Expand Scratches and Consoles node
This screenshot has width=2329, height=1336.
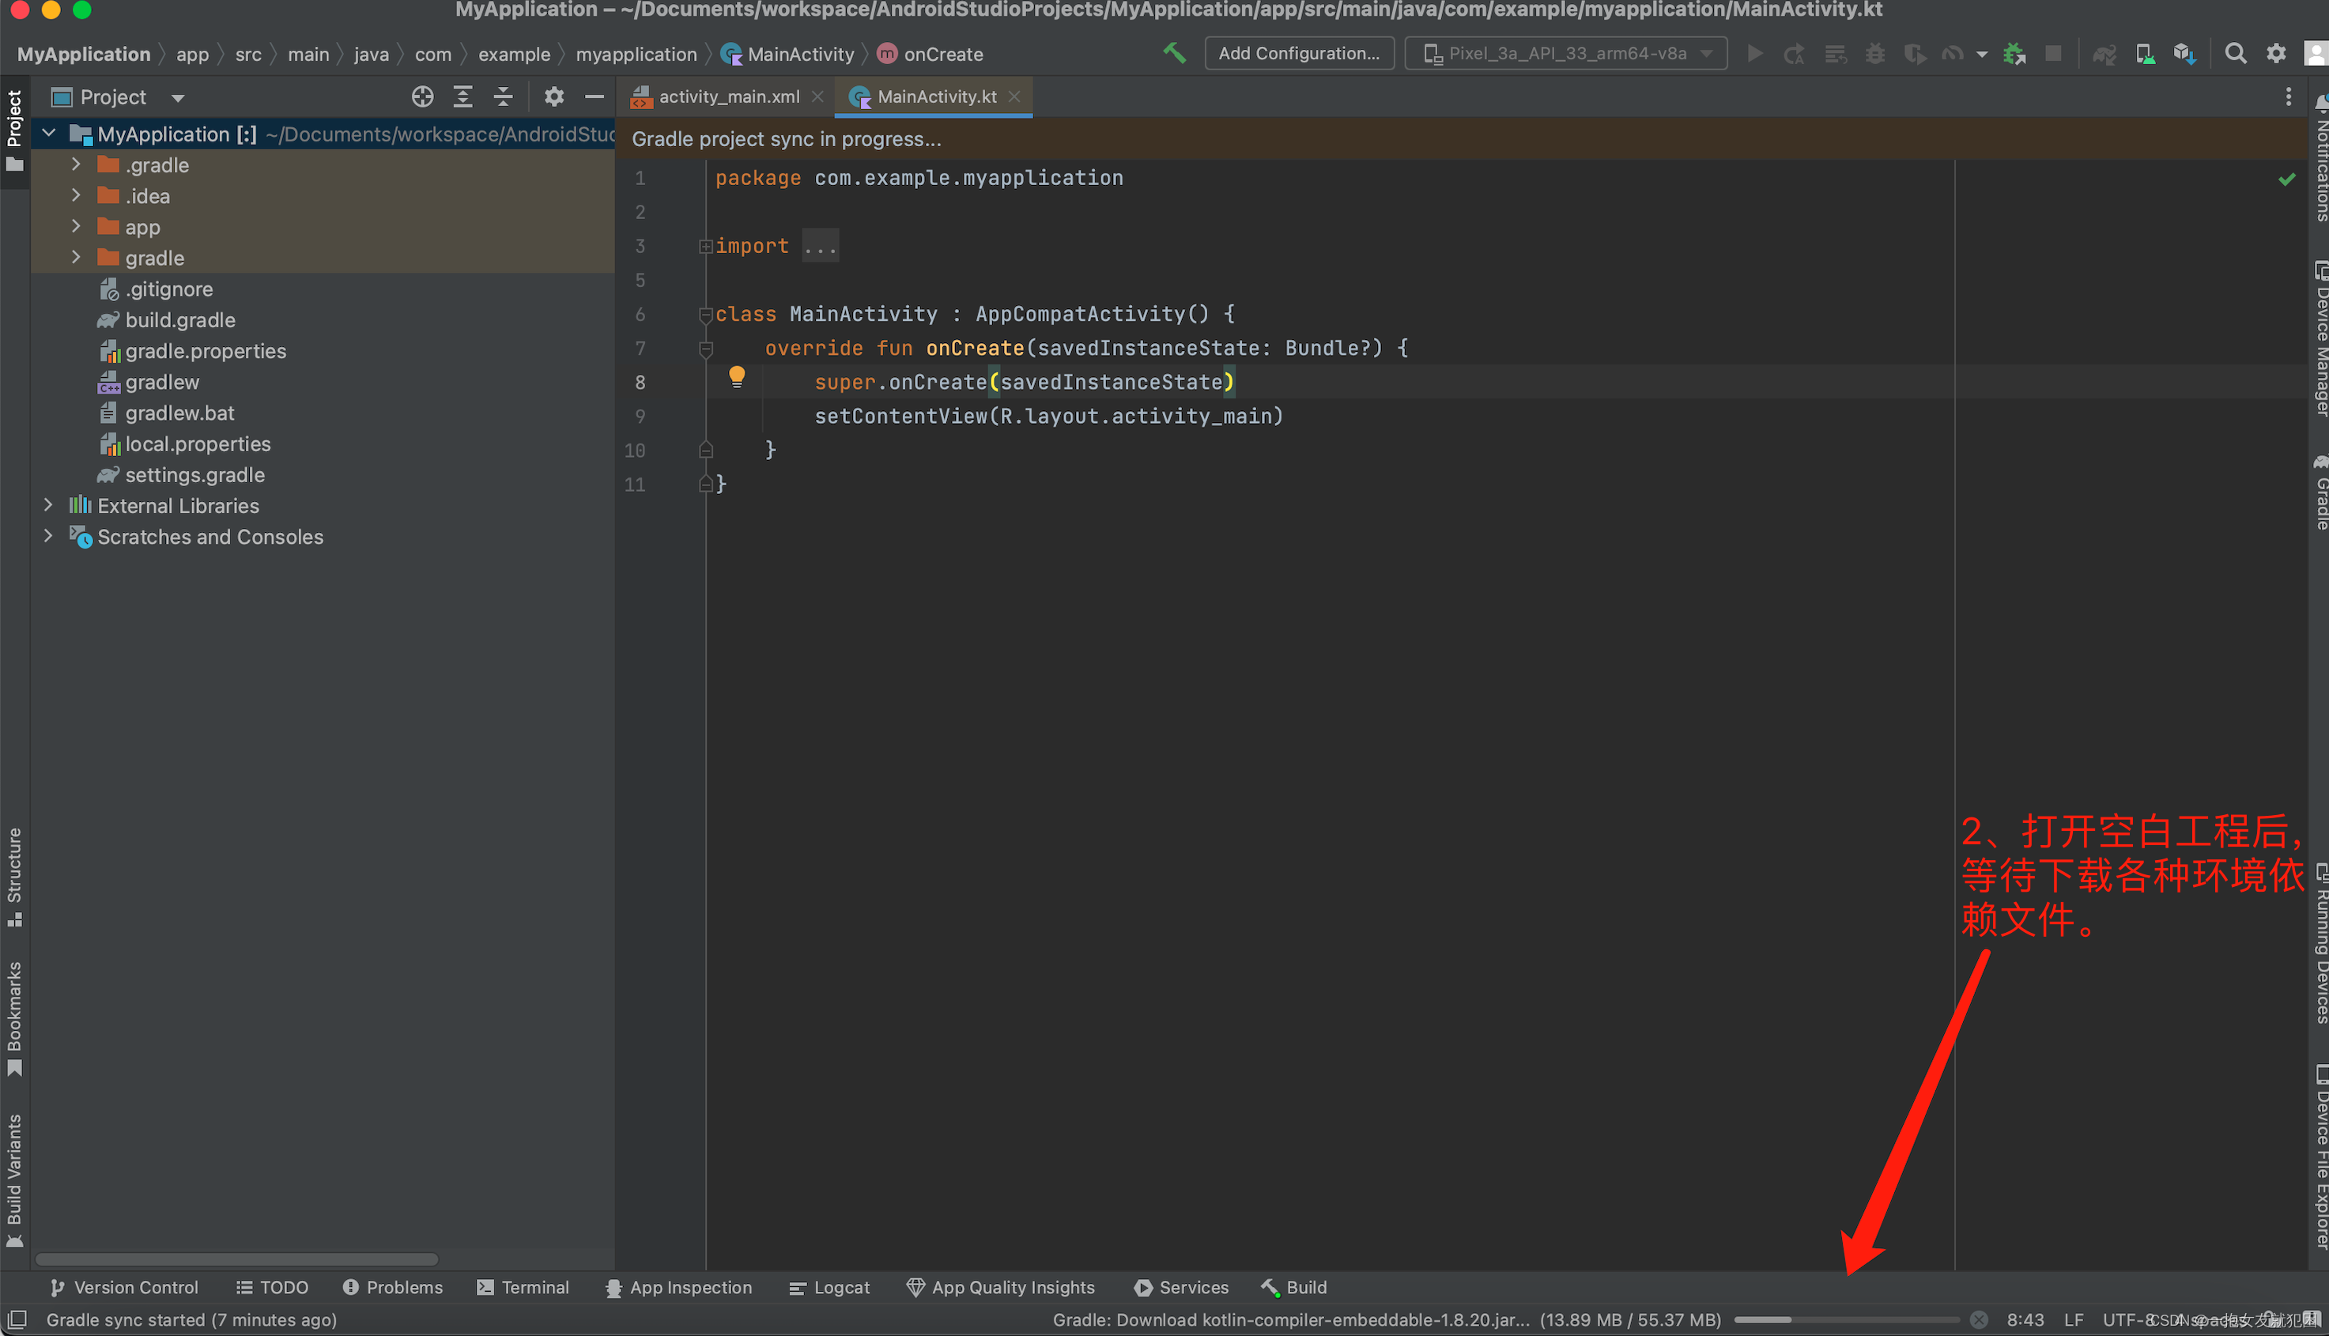[50, 536]
